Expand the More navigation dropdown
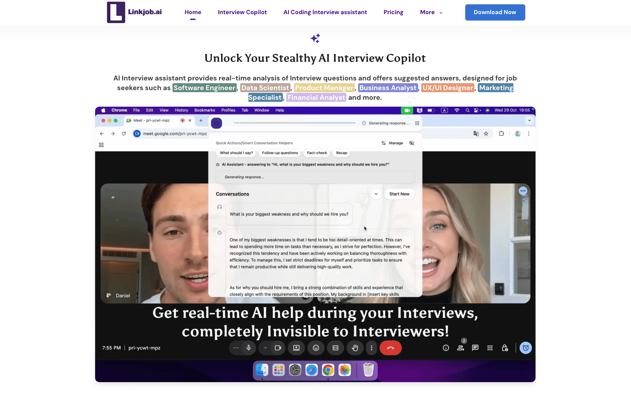This screenshot has width=631, height=398. (x=431, y=12)
